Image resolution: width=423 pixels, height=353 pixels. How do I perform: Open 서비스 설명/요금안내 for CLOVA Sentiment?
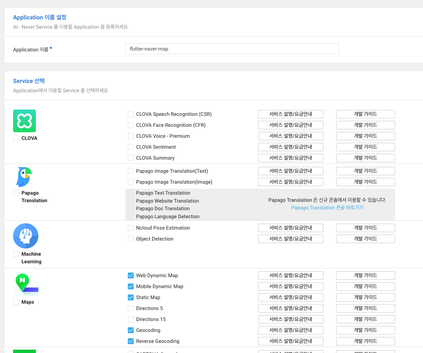click(291, 147)
